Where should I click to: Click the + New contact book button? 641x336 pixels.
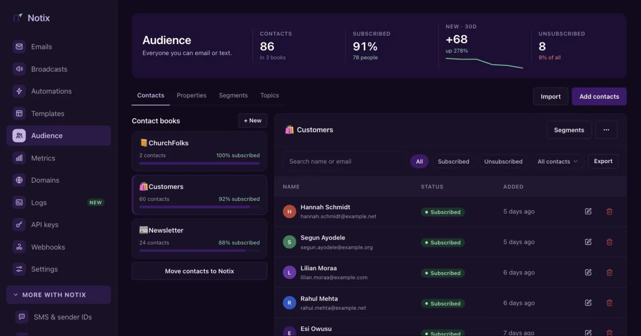253,120
